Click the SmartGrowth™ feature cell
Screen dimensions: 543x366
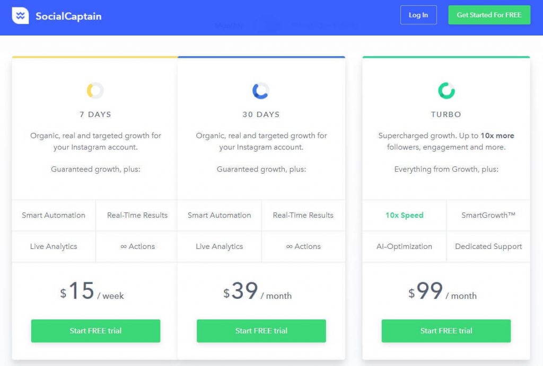tap(488, 216)
